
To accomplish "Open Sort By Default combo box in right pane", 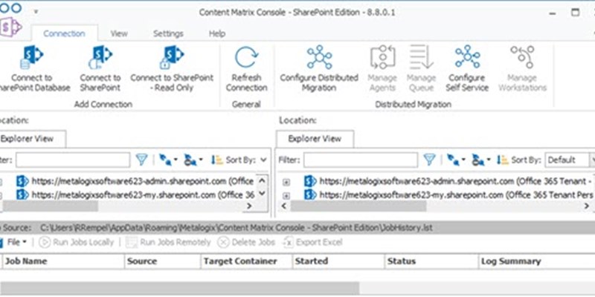I will click(x=570, y=160).
